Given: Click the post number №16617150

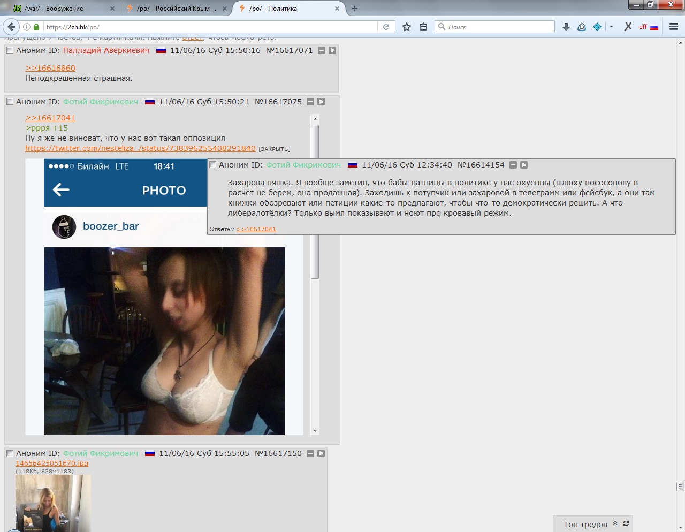Looking at the screenshot, I should click(x=278, y=453).
